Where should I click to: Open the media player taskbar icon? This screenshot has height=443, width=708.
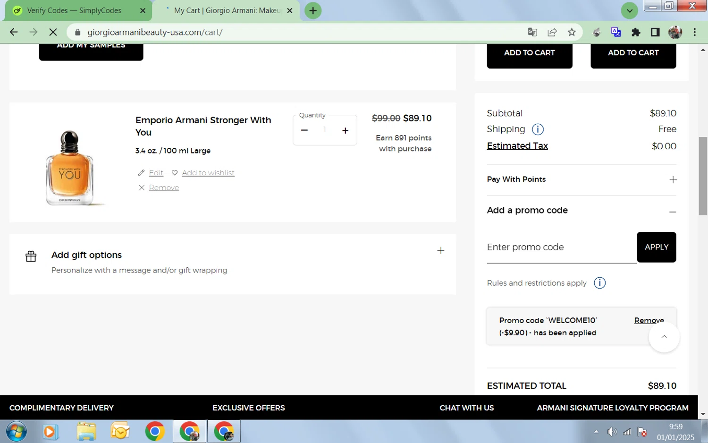click(x=50, y=432)
